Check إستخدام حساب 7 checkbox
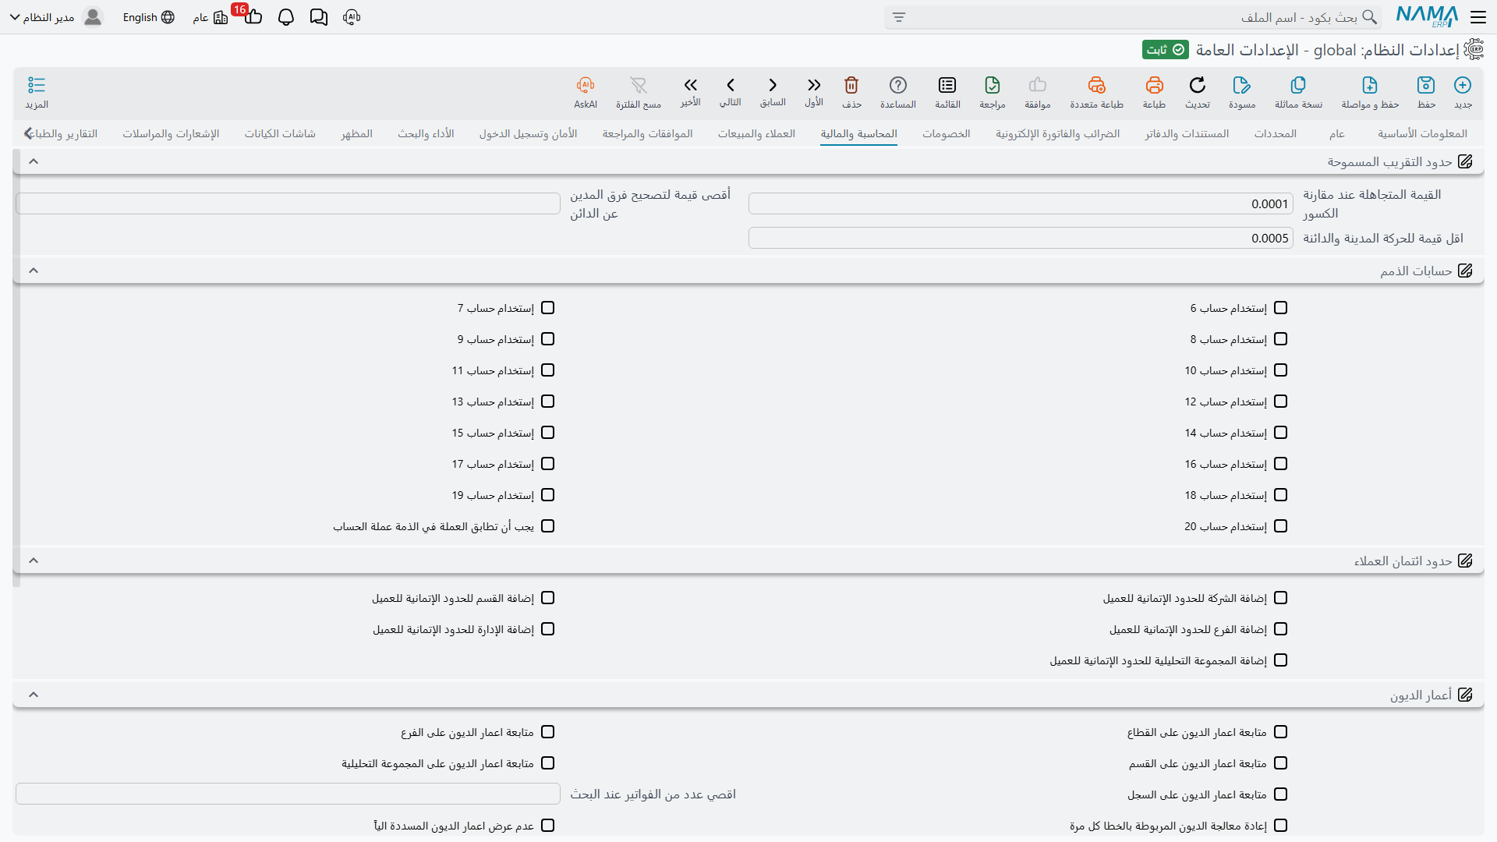The height and width of the screenshot is (842, 1497). pyautogui.click(x=547, y=308)
